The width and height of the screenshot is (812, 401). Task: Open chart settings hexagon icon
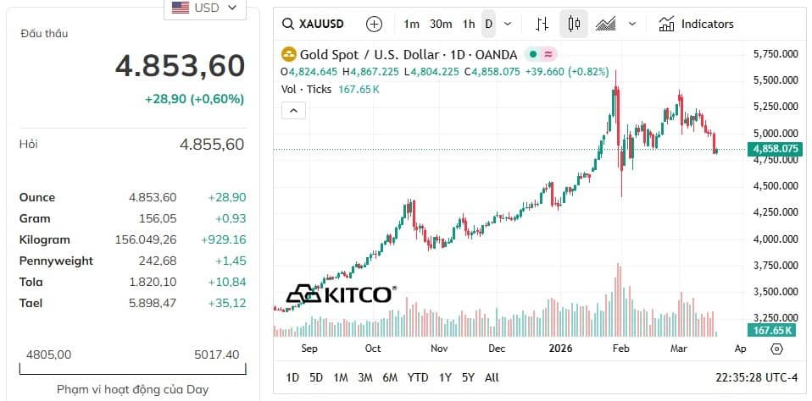tap(776, 349)
